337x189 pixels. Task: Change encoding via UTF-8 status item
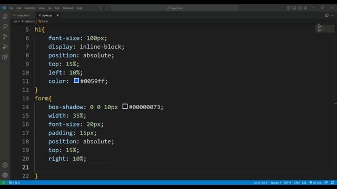click(x=288, y=183)
